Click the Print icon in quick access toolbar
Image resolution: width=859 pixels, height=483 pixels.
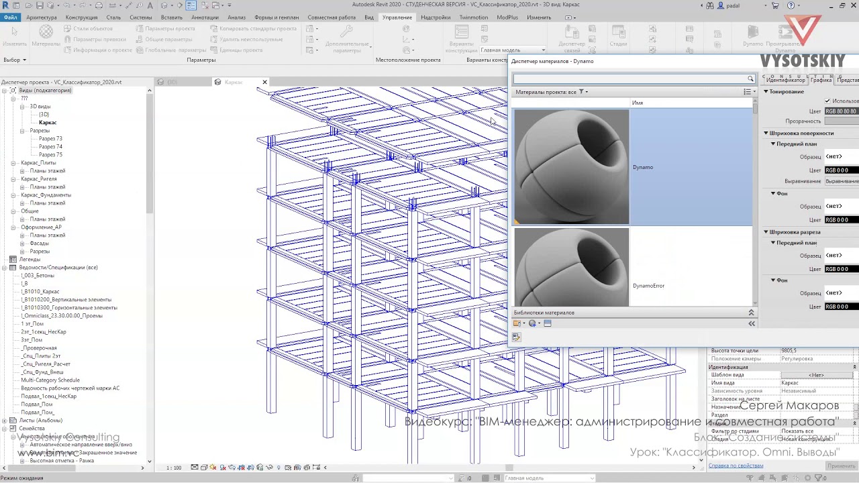click(98, 5)
